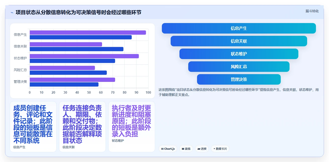Click the purple bar in the 风险汇总 row
Image resolution: width=329 pixels, height=162 pixels.
tap(62, 68)
